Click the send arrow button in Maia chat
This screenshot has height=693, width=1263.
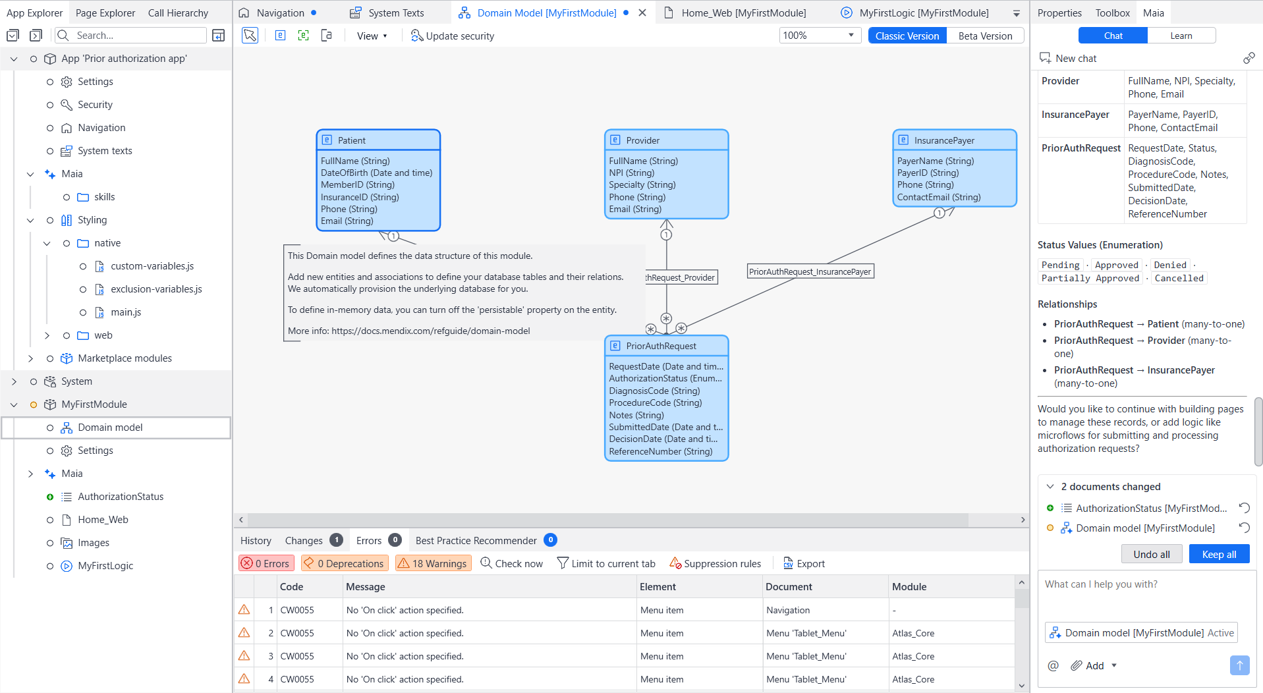pos(1239,665)
